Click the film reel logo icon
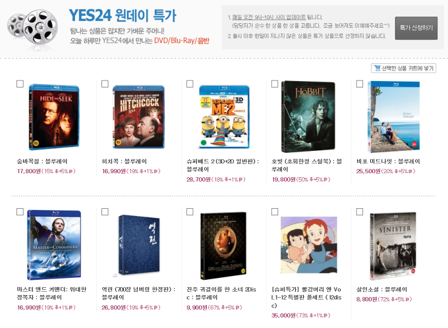 point(32,28)
